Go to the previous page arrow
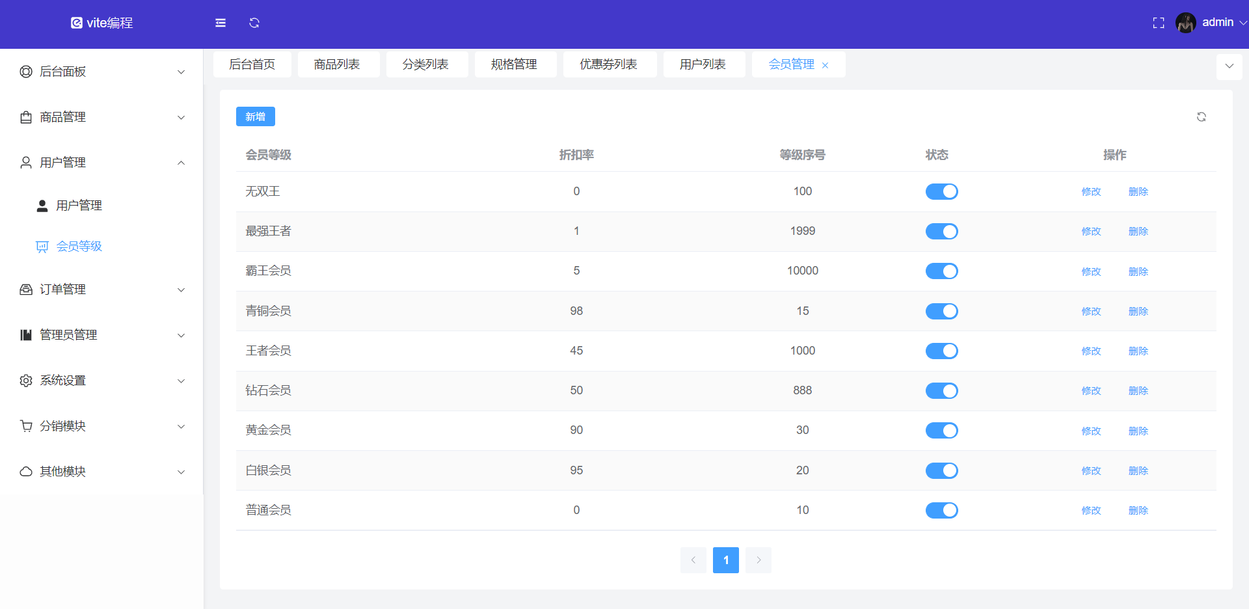The height and width of the screenshot is (609, 1249). point(693,560)
